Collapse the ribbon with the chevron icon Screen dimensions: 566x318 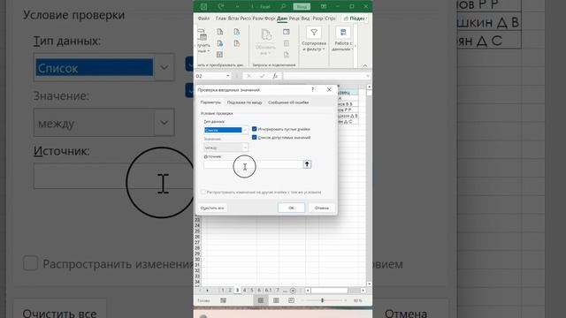(x=365, y=65)
